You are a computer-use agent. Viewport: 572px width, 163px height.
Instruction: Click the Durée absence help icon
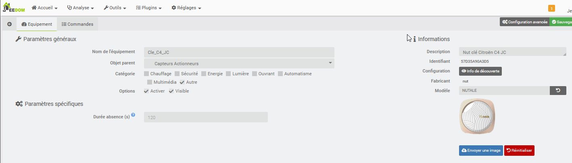point(133,115)
